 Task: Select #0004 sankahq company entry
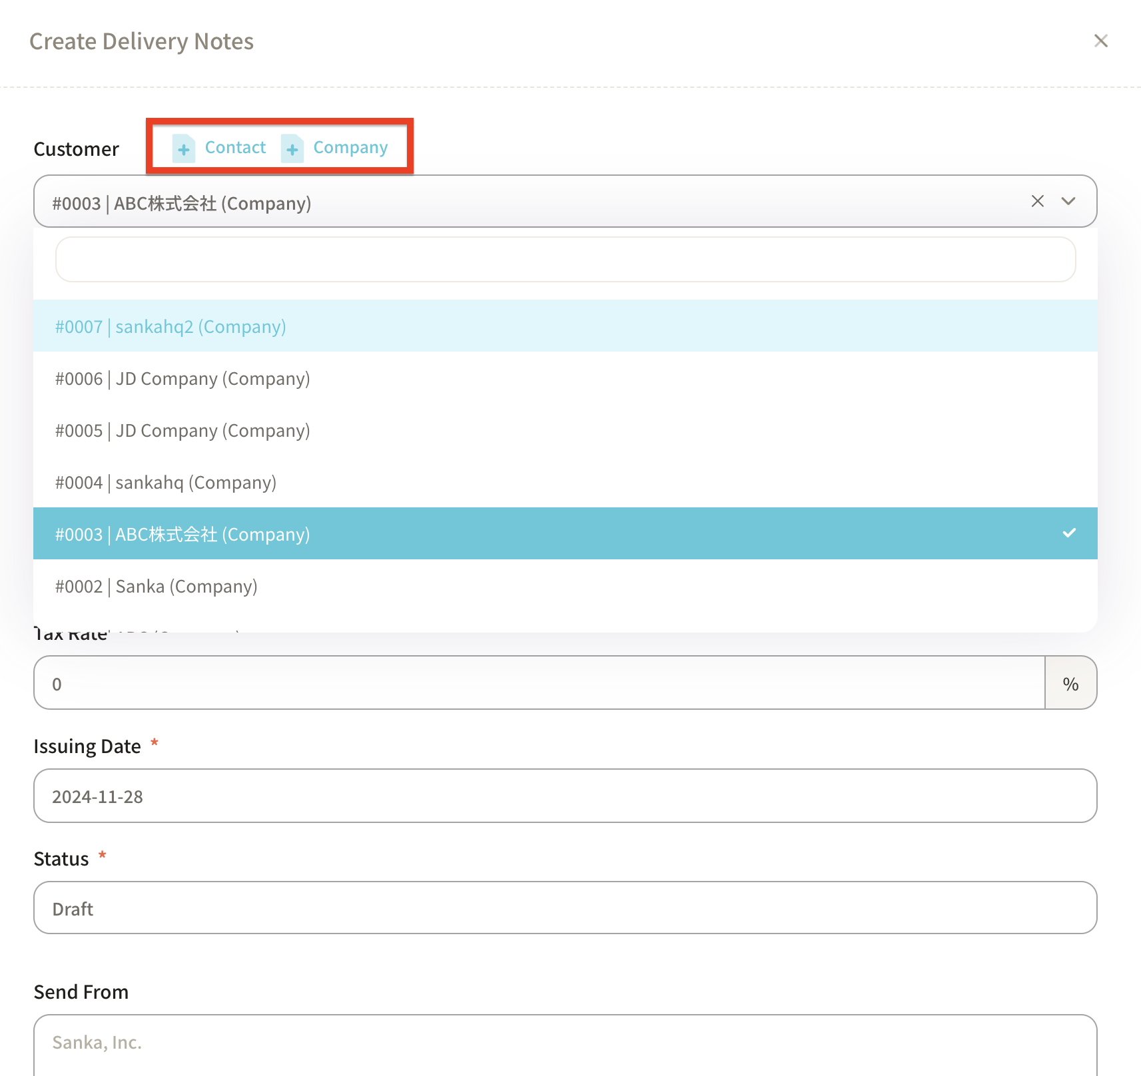pyautogui.click(x=165, y=482)
